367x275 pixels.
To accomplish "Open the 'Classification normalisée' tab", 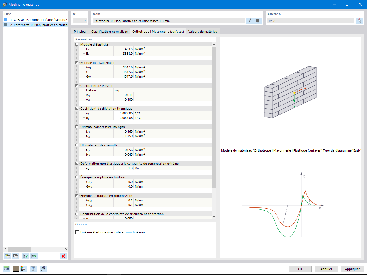I will (109, 32).
